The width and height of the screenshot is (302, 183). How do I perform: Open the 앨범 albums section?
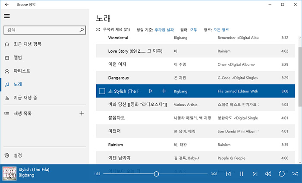(x=18, y=57)
